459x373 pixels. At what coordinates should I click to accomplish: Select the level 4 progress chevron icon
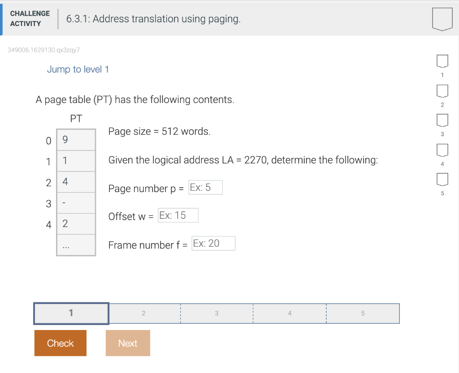[442, 150]
